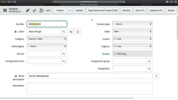Image resolution: width=178 pixels, height=100 pixels.
Task: Open the Category dropdown showing Inquiry / Help
Action: (47, 39)
